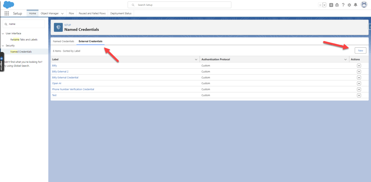Collapse the Security tree section
371x182 pixels.
pyautogui.click(x=3, y=46)
